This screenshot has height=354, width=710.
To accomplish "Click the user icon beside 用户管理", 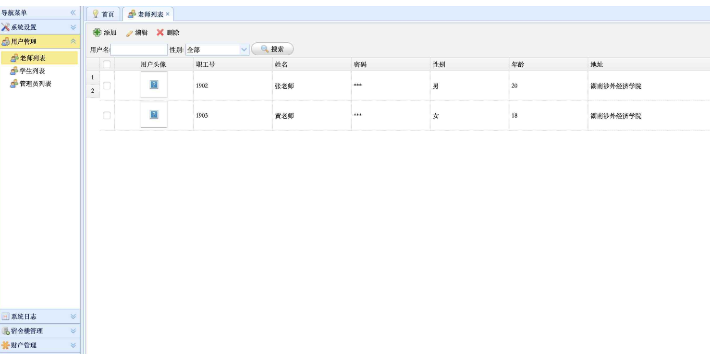I will coord(5,41).
